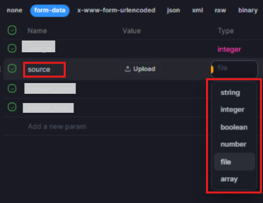Switch to the xml body tab

click(197, 10)
